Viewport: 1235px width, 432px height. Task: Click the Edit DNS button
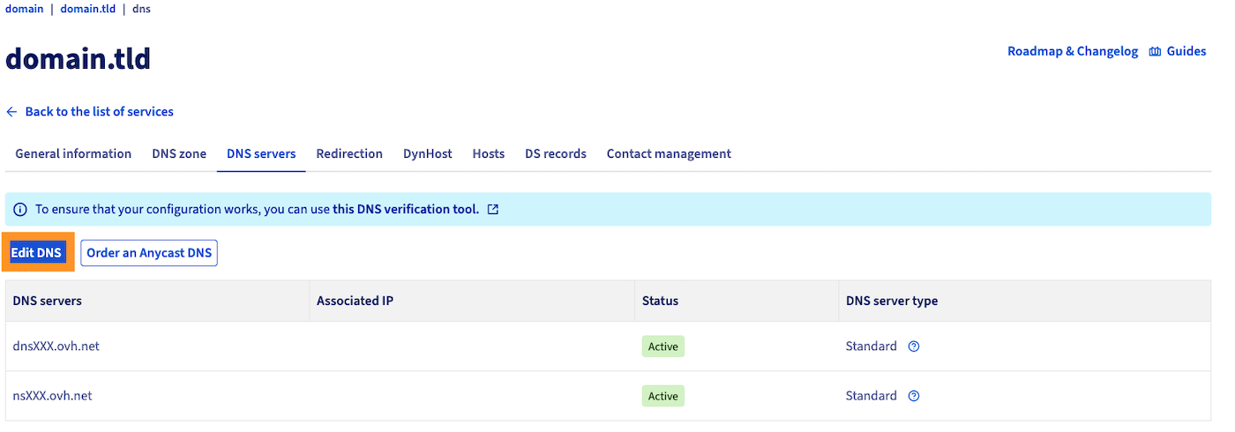click(x=37, y=253)
